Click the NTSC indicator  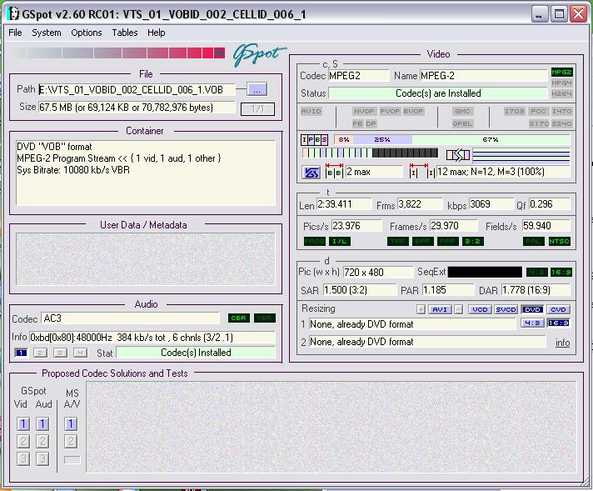(560, 241)
